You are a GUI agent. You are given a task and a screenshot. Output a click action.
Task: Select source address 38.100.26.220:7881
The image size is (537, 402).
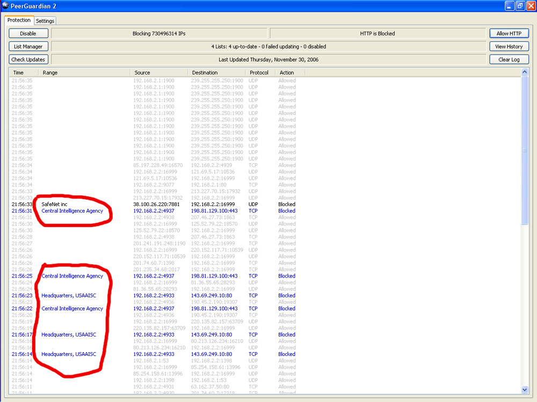pyautogui.click(x=156, y=204)
